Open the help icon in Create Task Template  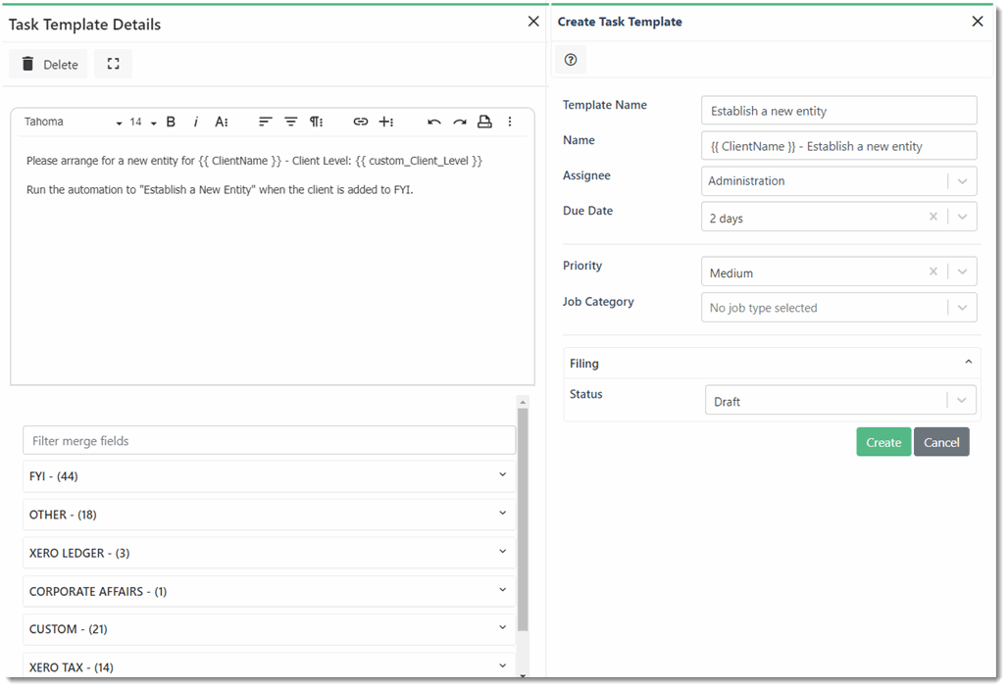[x=570, y=59]
